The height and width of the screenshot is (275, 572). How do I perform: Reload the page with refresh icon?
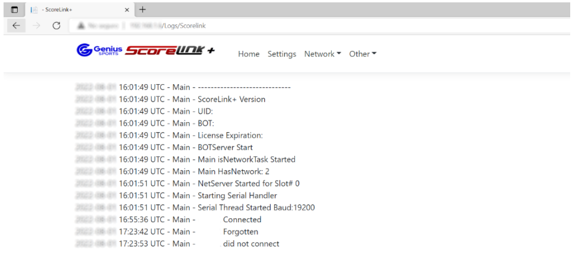pos(56,25)
